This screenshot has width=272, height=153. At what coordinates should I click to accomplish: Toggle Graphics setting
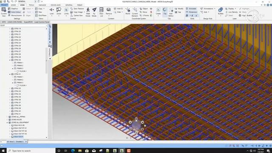click(x=13, y=8)
